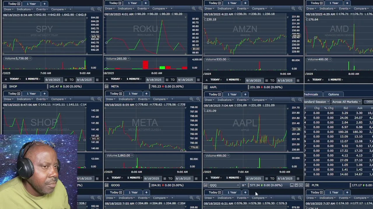Open Indicators dropdown on ROKU chart

[126, 8]
